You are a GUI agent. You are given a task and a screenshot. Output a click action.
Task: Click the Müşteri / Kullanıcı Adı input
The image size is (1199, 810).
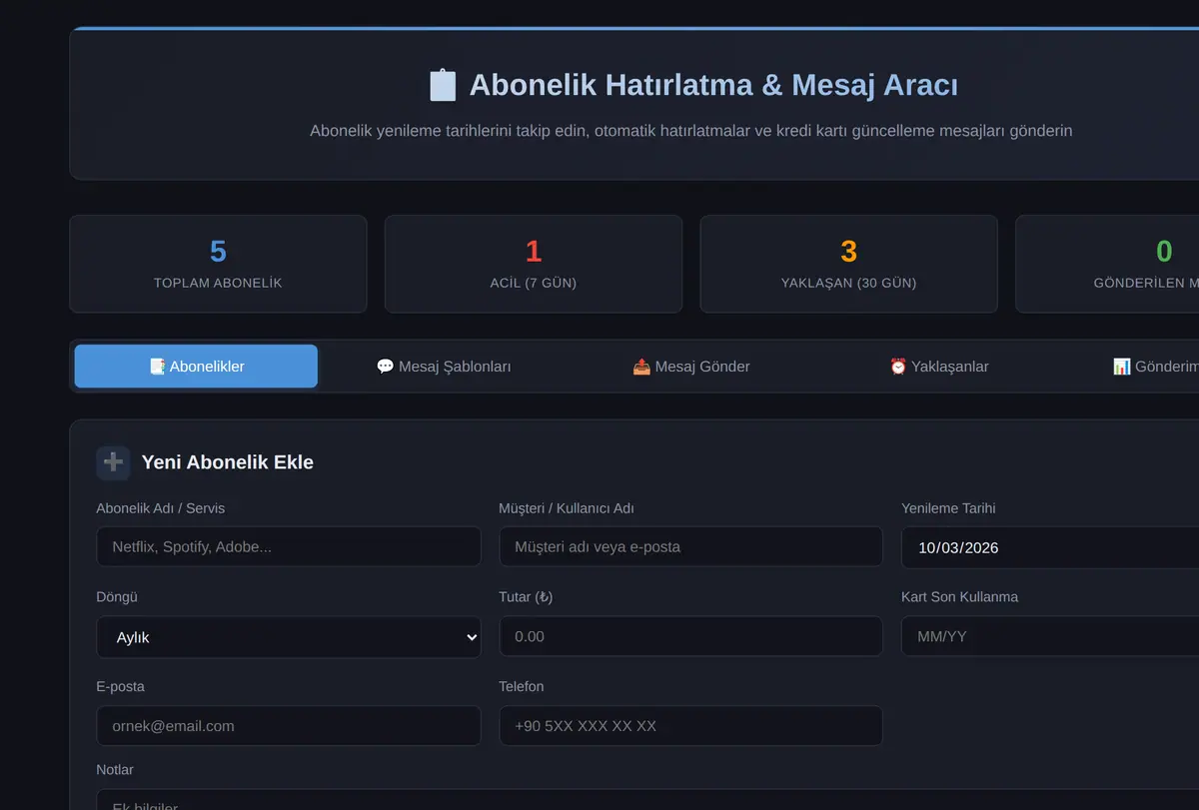tap(691, 547)
